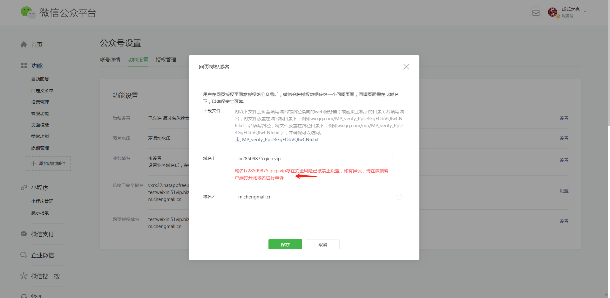Click the 功能 grid icon

point(24,66)
